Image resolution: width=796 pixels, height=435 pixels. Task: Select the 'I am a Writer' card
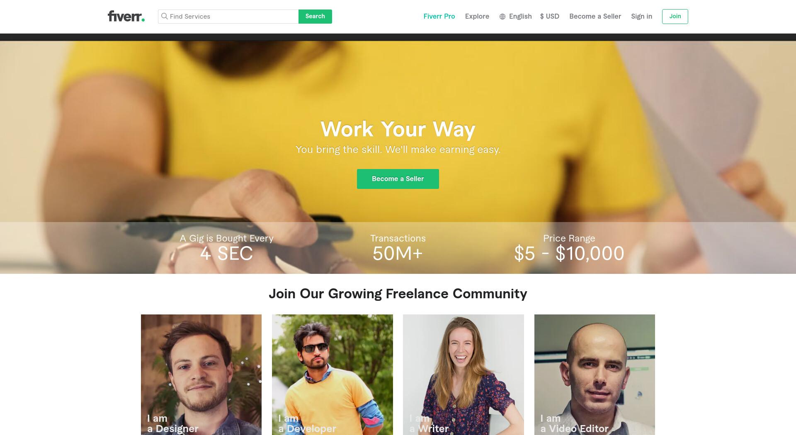(x=464, y=375)
